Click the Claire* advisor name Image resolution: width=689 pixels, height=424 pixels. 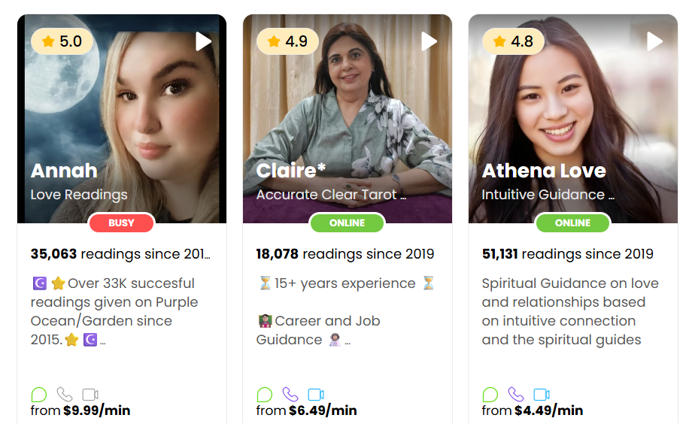[x=291, y=171]
